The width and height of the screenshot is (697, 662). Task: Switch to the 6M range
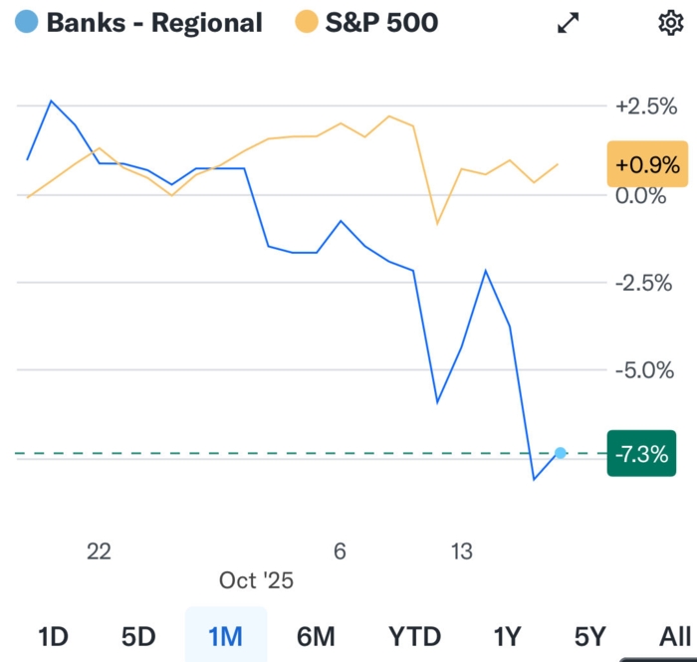(x=316, y=636)
